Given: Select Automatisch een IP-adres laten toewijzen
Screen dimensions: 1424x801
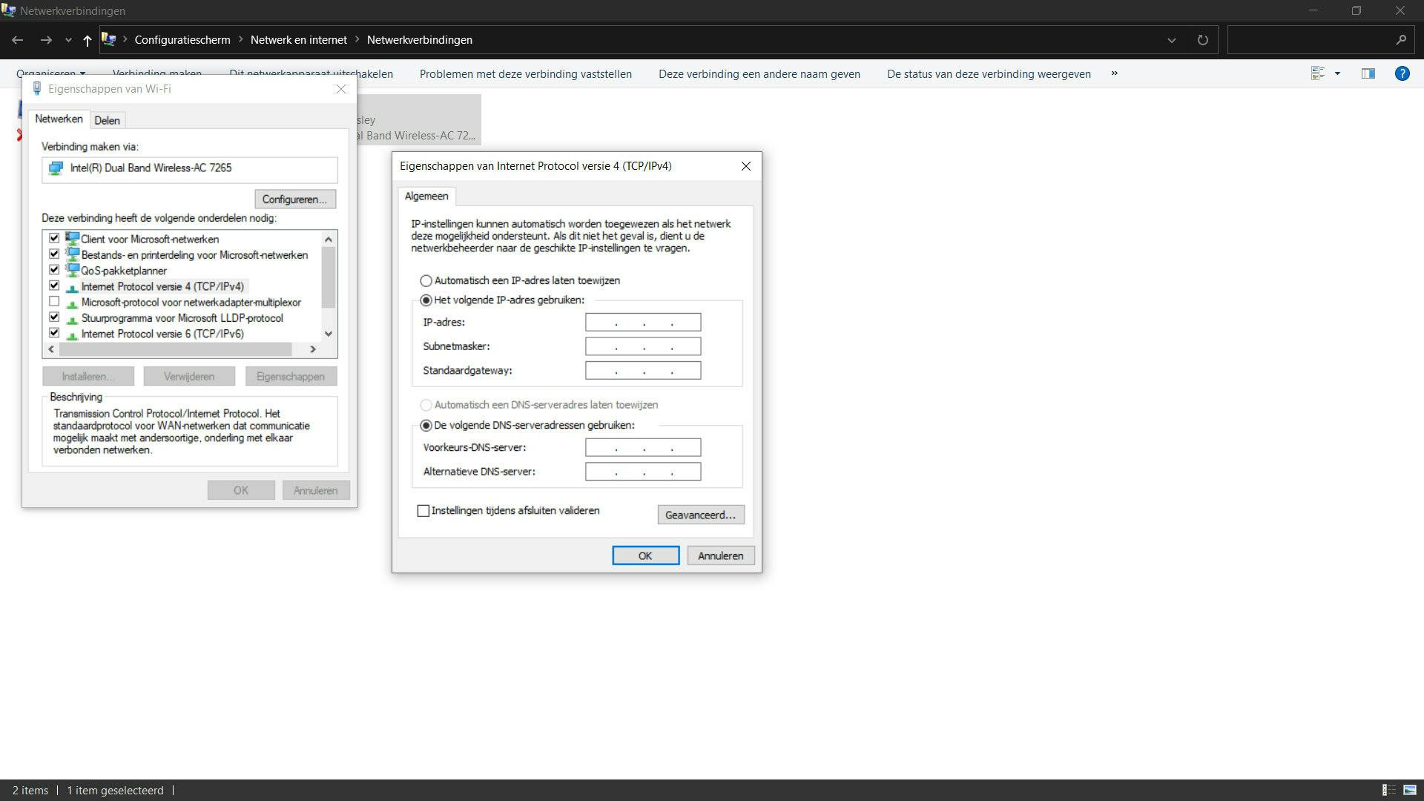Looking at the screenshot, I should pos(426,281).
